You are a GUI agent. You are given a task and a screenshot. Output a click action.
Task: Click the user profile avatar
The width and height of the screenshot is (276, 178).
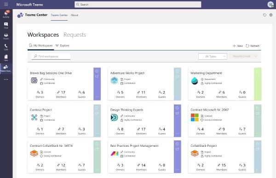[270, 5]
